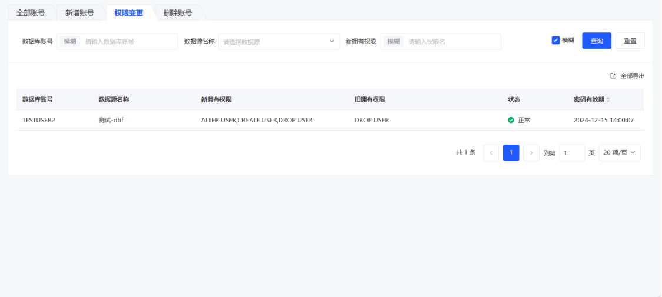The image size is (662, 297).
Task: Click the 全部导出 link text
Action: point(633,76)
